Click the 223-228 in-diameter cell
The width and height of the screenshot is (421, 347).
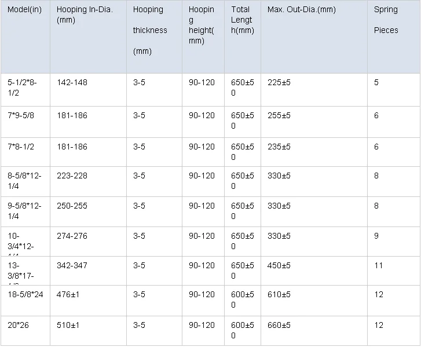tap(72, 176)
